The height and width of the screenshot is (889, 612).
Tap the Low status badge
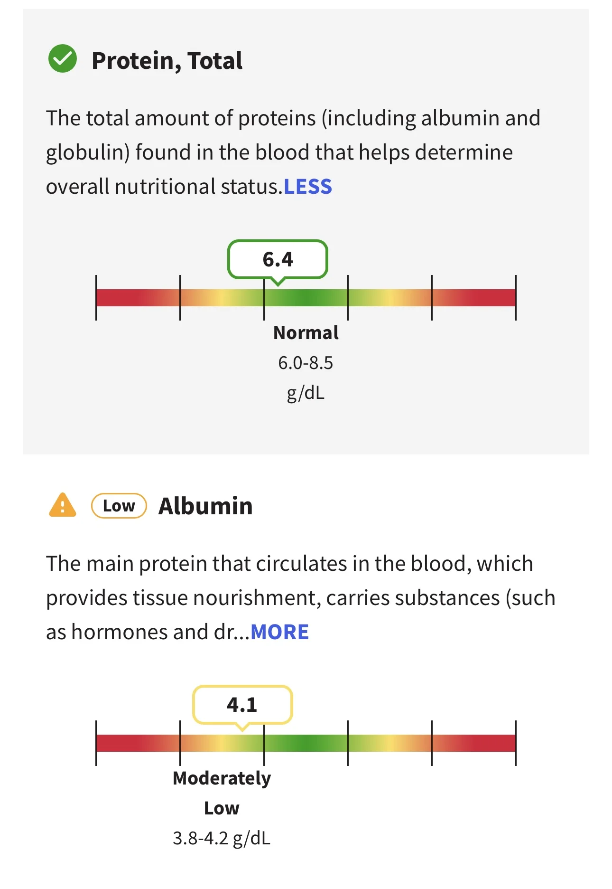tap(119, 506)
